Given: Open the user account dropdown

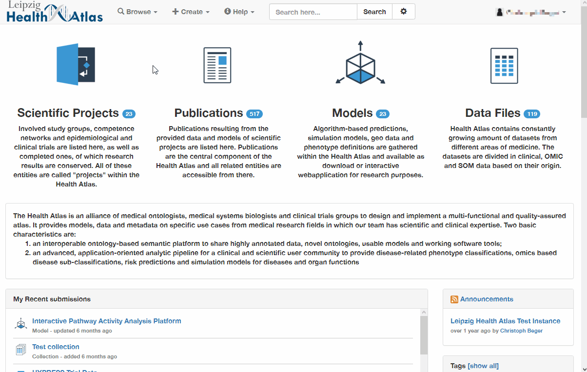Looking at the screenshot, I should [531, 12].
